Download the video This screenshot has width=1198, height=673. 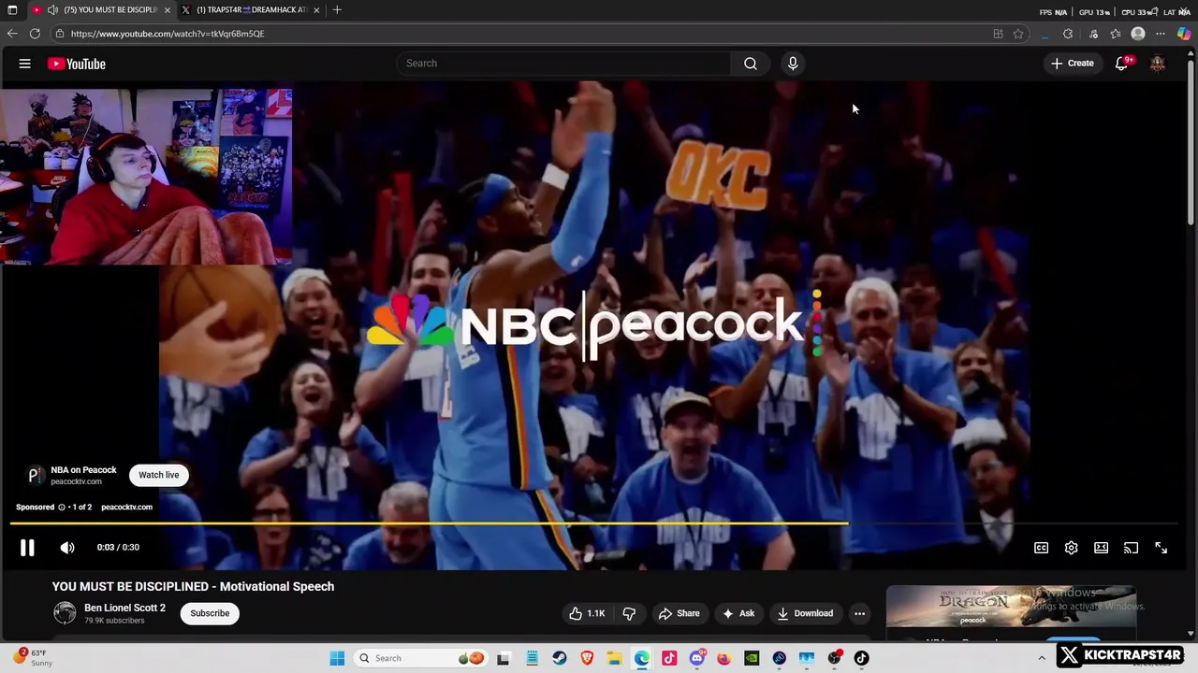[805, 613]
